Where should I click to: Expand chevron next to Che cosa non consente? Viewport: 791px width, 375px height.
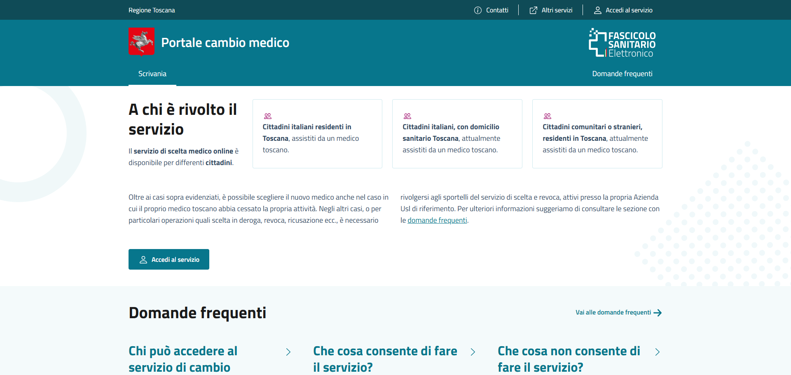coord(658,352)
